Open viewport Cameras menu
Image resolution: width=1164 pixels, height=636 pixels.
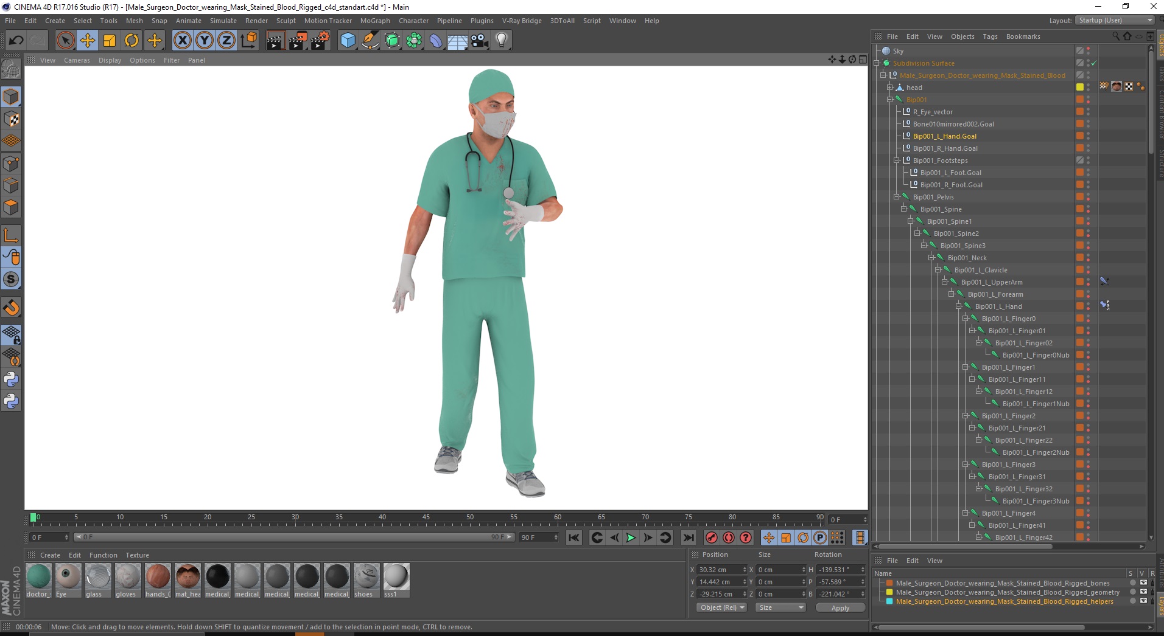pos(77,60)
